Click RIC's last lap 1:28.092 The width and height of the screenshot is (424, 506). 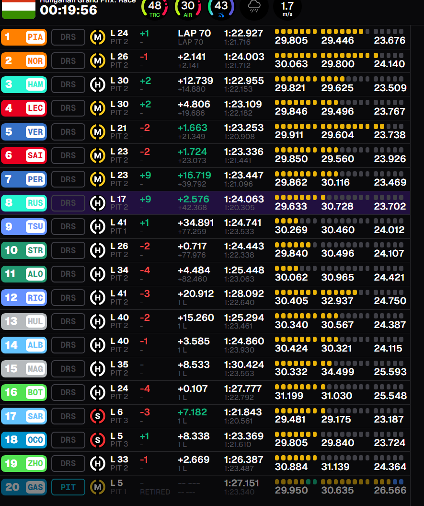(x=244, y=294)
